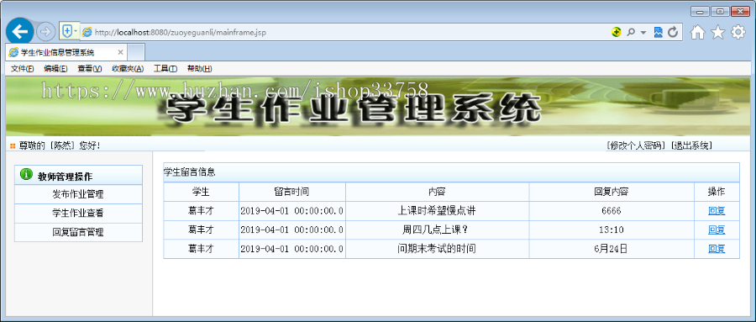Click the search magnifier icon in address bar
Screen dimensions: 756x322
click(630, 32)
